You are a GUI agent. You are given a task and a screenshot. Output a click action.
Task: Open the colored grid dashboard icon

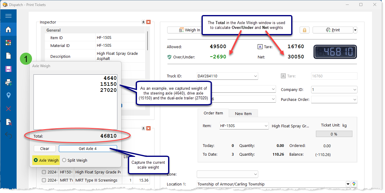pyautogui.click(x=8, y=43)
